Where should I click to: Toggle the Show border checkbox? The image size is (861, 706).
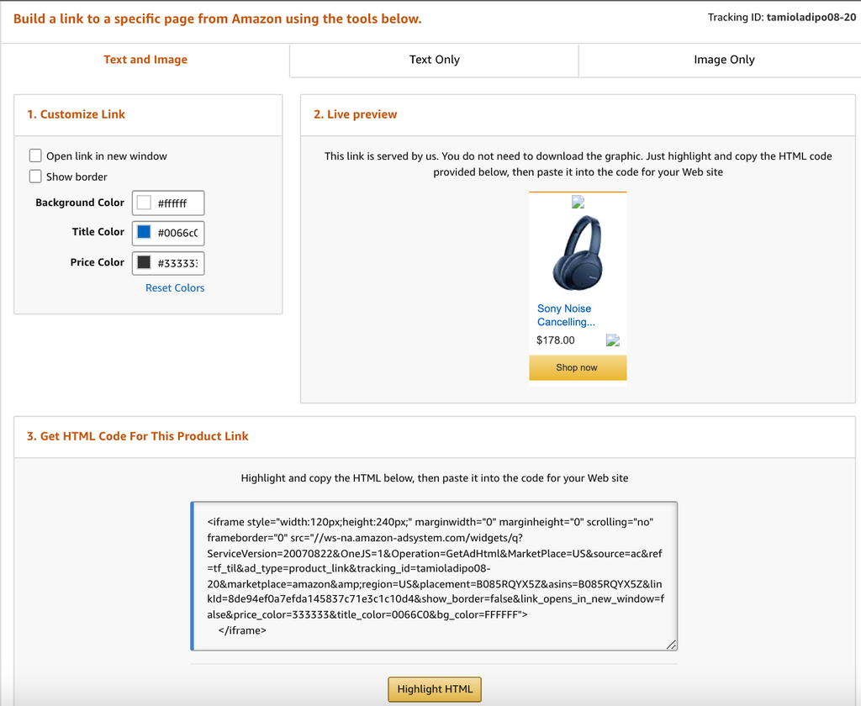[x=35, y=176]
